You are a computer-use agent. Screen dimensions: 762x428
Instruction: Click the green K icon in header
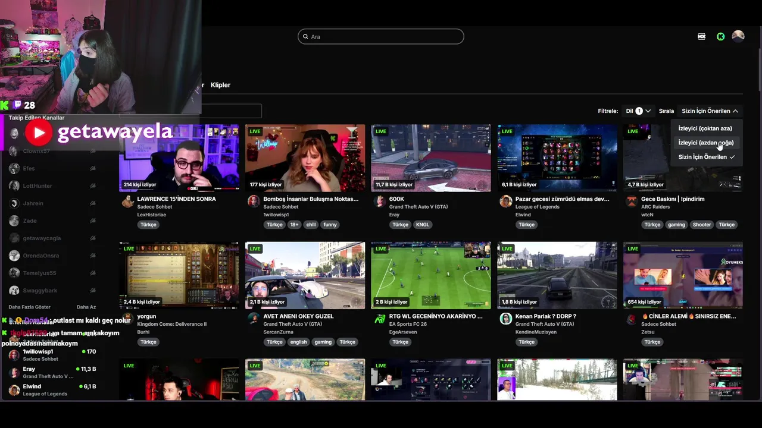(x=720, y=36)
